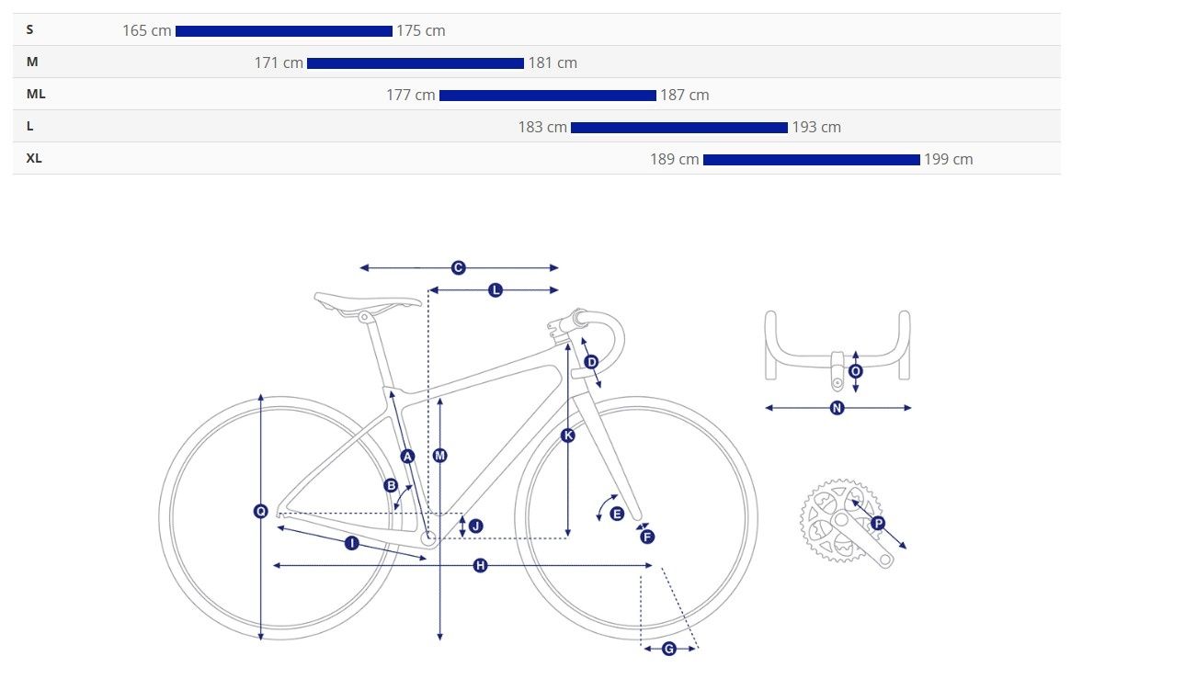Click the B seat angle marker

pyautogui.click(x=390, y=485)
